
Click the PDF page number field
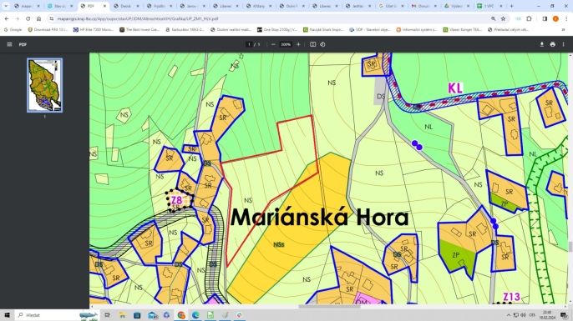(x=249, y=44)
